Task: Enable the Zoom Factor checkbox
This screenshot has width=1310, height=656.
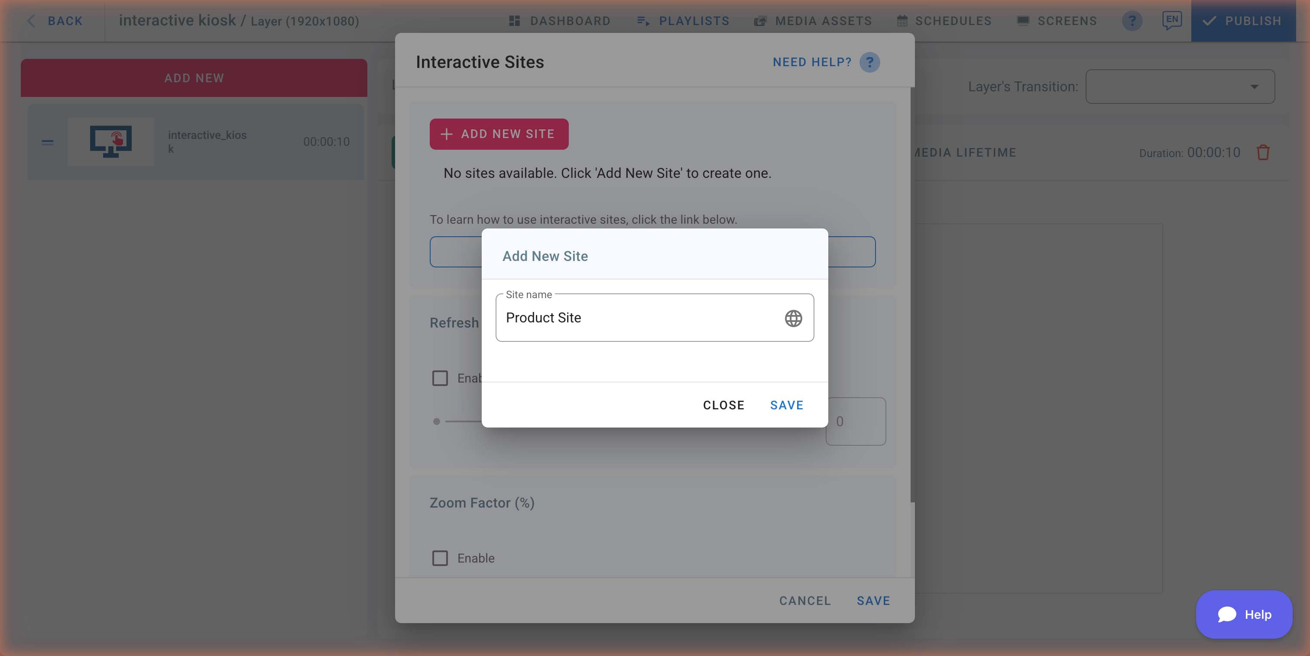Action: (x=440, y=558)
